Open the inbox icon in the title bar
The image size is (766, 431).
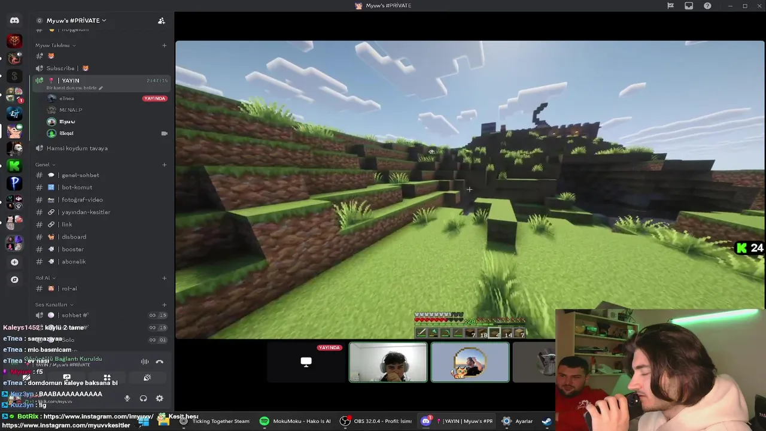point(689,5)
